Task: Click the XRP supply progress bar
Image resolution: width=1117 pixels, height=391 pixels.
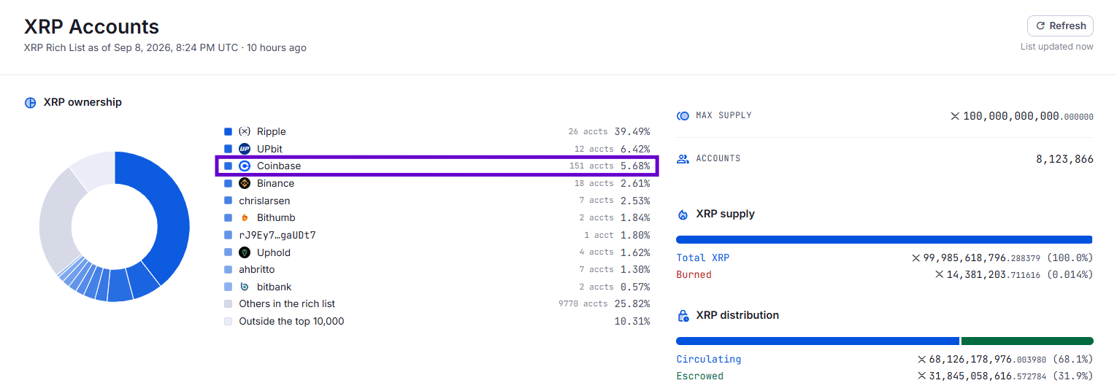Action: 884,239
